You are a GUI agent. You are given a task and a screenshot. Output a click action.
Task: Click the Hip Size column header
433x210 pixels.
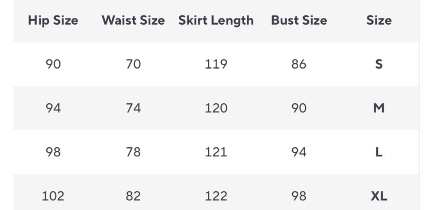[x=53, y=20]
